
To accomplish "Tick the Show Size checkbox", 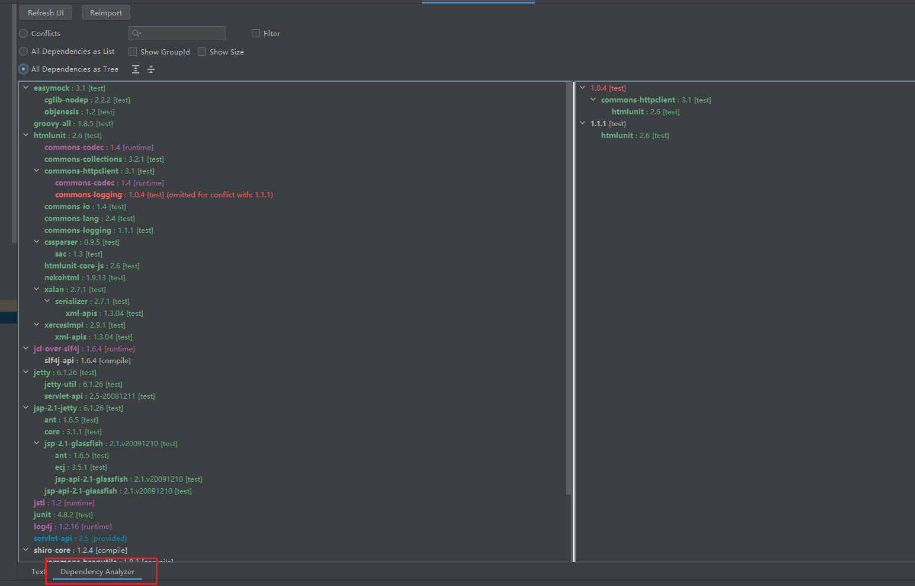I will pos(202,52).
